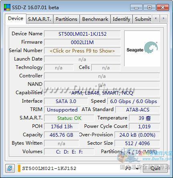The image size is (173, 178).
Task: Click the Volumes value C: D: E: F:
Action: [x=69, y=152]
